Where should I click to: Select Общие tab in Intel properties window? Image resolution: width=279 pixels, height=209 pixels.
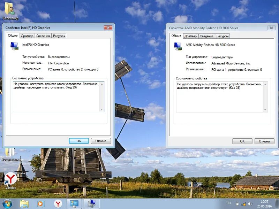[13, 36]
